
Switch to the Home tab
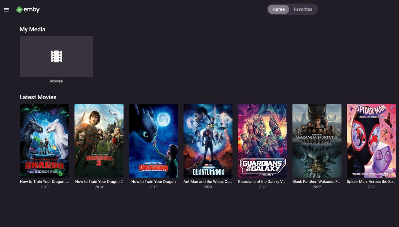point(279,9)
